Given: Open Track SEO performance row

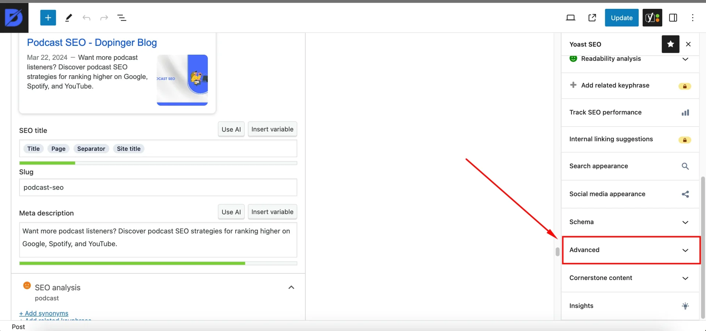Looking at the screenshot, I should click(630, 112).
